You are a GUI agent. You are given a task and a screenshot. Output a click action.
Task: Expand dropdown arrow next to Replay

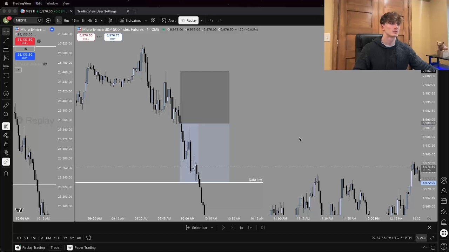pyautogui.click(x=201, y=20)
